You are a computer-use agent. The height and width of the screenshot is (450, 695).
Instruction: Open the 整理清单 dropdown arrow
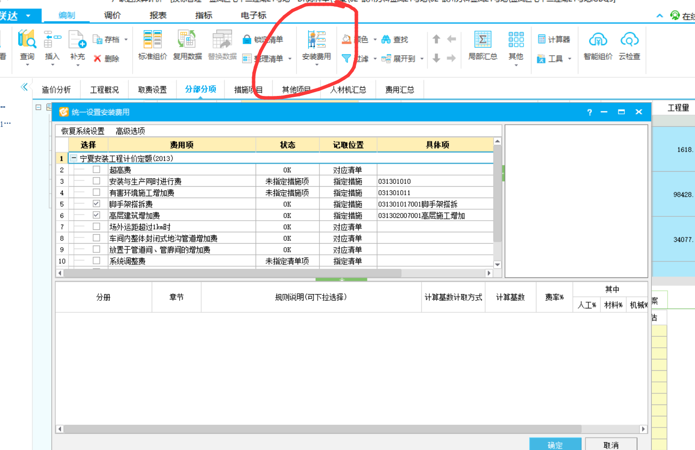click(290, 59)
